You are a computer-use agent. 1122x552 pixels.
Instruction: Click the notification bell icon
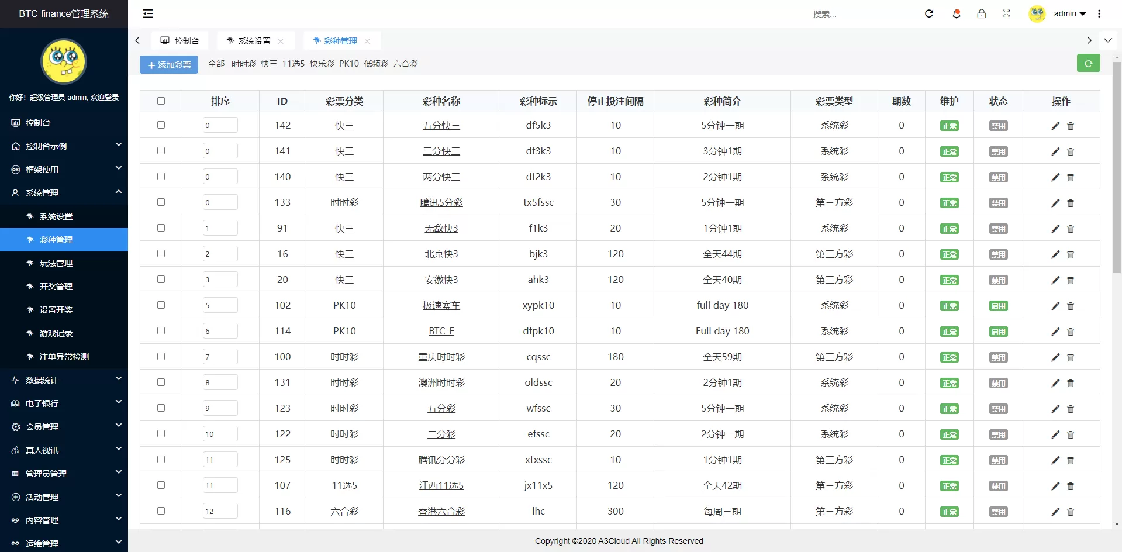click(957, 13)
